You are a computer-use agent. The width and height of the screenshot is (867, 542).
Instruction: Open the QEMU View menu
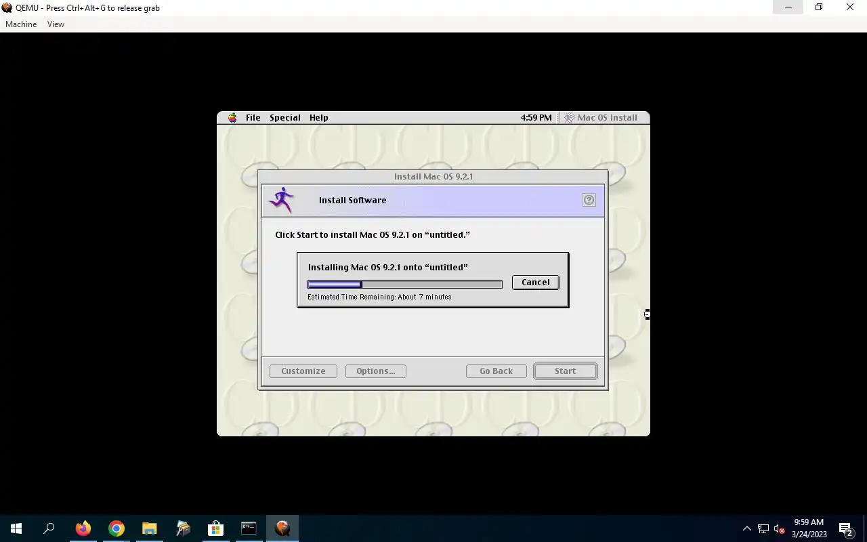click(56, 24)
